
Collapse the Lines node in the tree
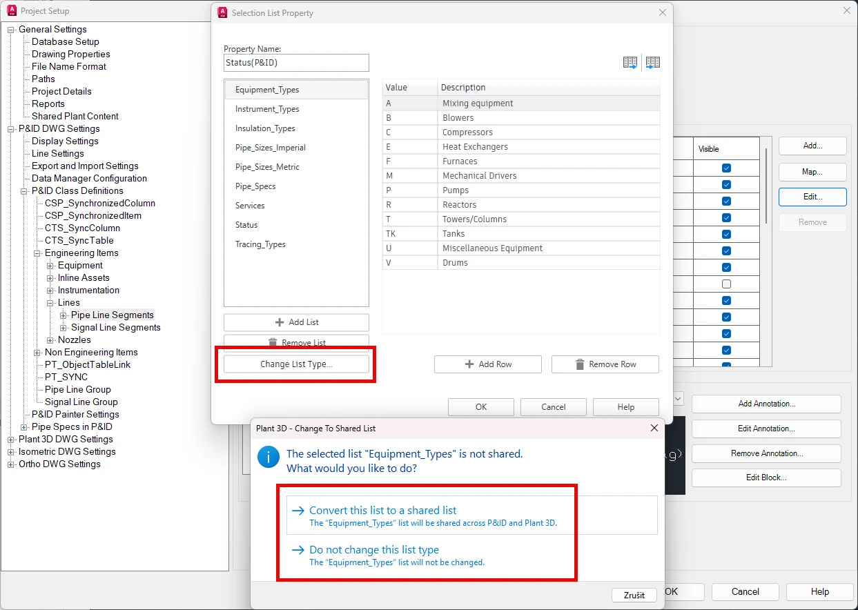(50, 303)
